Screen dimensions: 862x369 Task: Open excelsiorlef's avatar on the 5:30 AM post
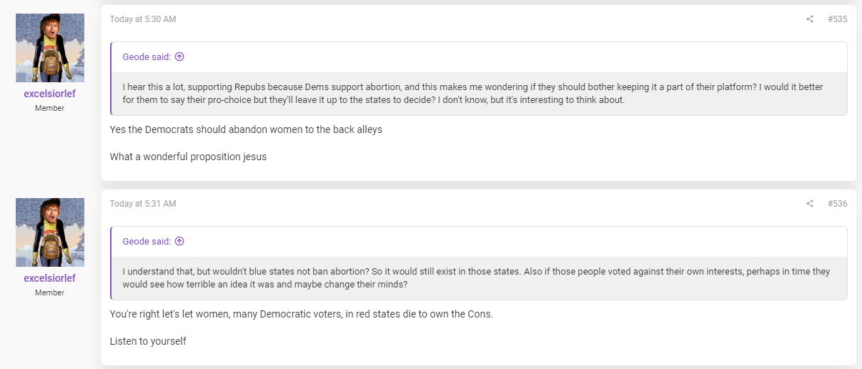[50, 48]
